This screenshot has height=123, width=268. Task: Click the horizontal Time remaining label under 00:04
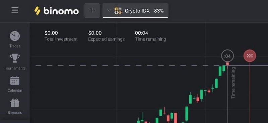pos(150,39)
